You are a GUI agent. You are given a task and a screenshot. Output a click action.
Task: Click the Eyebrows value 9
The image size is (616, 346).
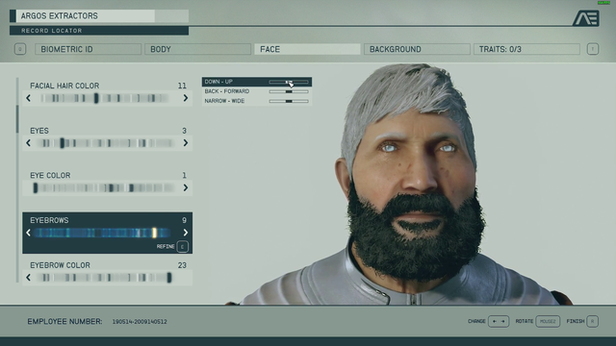click(184, 220)
